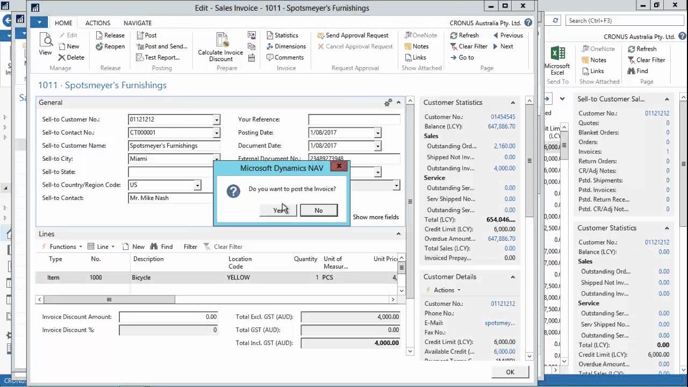Open the Actions dropdown in Customer Details

pyautogui.click(x=443, y=290)
